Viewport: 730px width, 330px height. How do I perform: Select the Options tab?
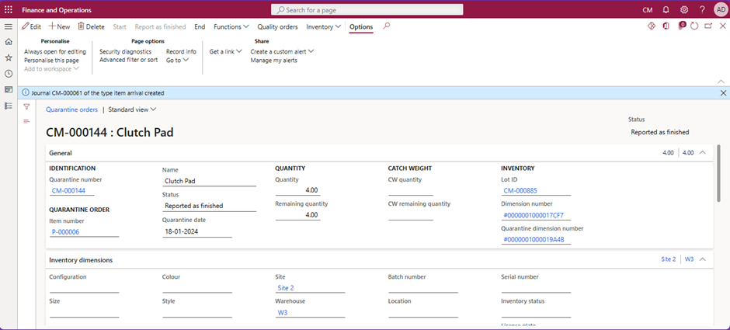[361, 27]
